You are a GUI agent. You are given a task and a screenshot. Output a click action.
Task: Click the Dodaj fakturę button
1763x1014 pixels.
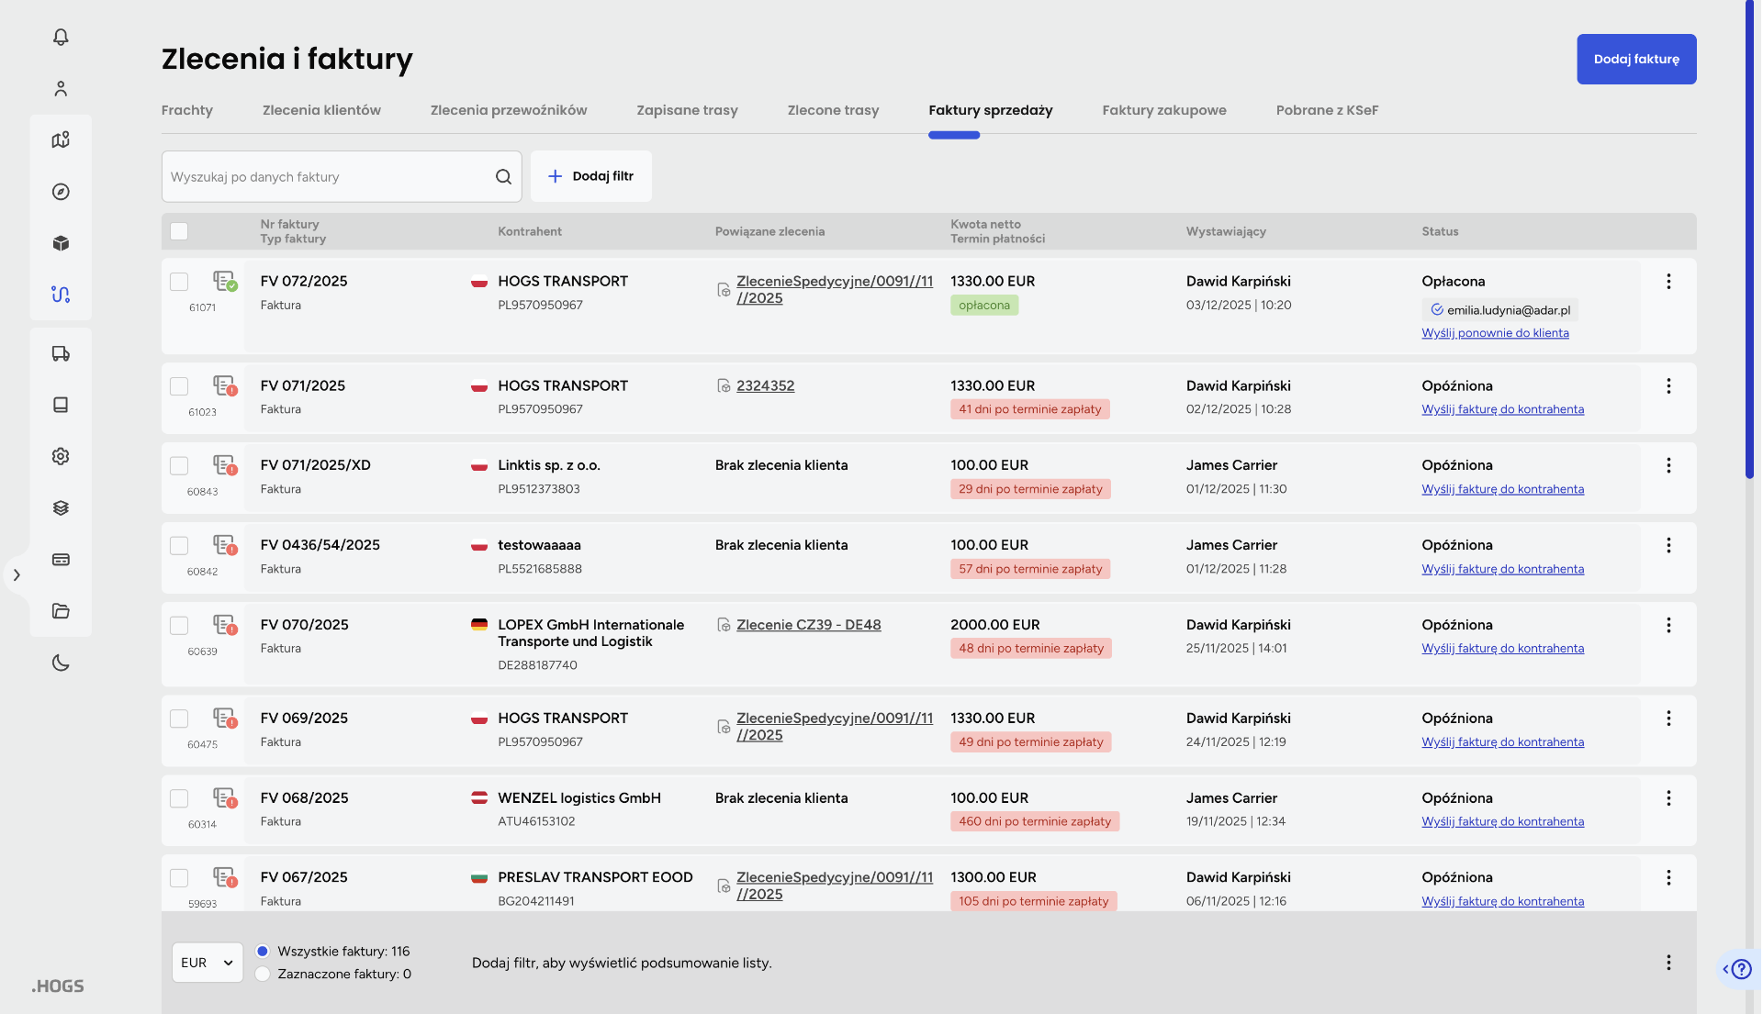tap(1635, 60)
